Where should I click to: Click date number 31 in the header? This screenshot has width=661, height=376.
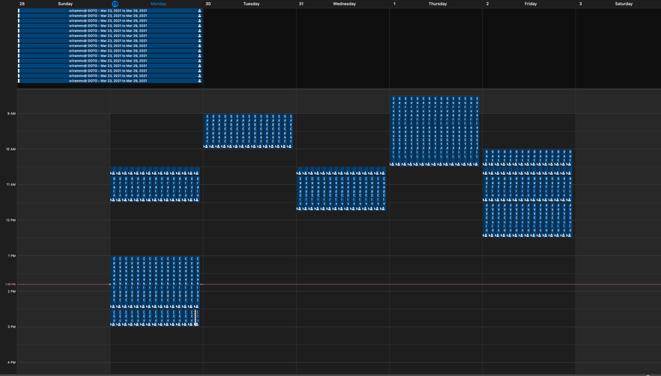301,4
